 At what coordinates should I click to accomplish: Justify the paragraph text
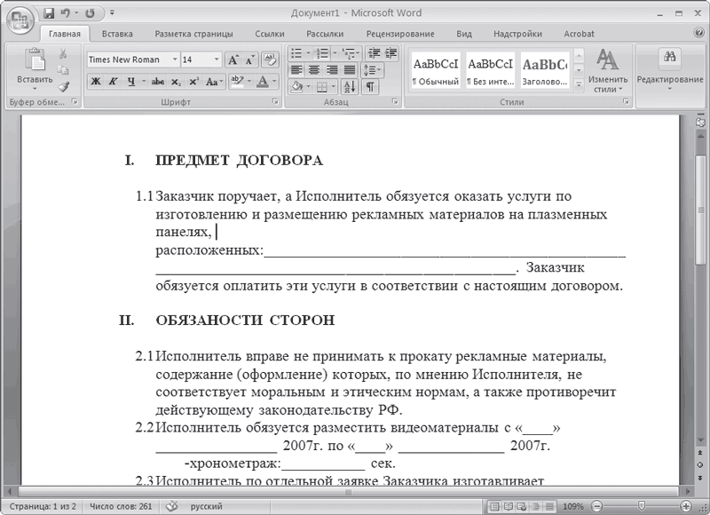(x=350, y=70)
